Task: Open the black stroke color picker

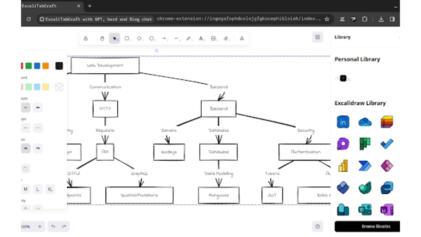Action: (59, 66)
